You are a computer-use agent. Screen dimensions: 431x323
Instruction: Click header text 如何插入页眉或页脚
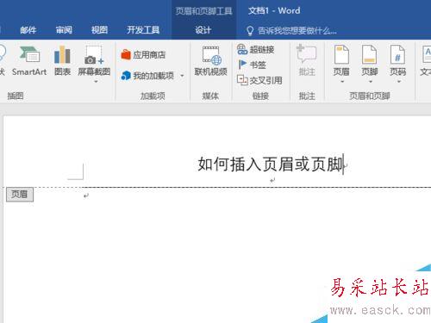point(271,165)
